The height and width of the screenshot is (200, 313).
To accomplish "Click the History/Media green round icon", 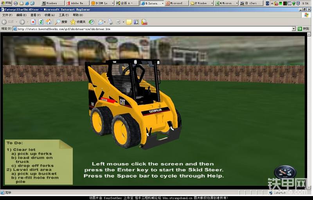I will pyautogui.click(x=92, y=22).
